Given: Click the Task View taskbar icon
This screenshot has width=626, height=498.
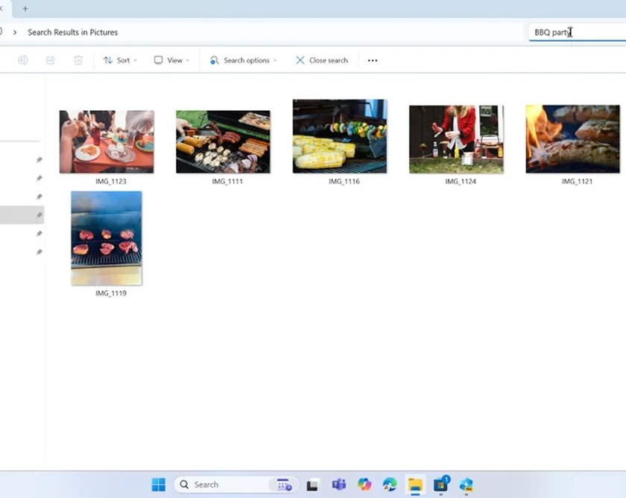Looking at the screenshot, I should [313, 485].
